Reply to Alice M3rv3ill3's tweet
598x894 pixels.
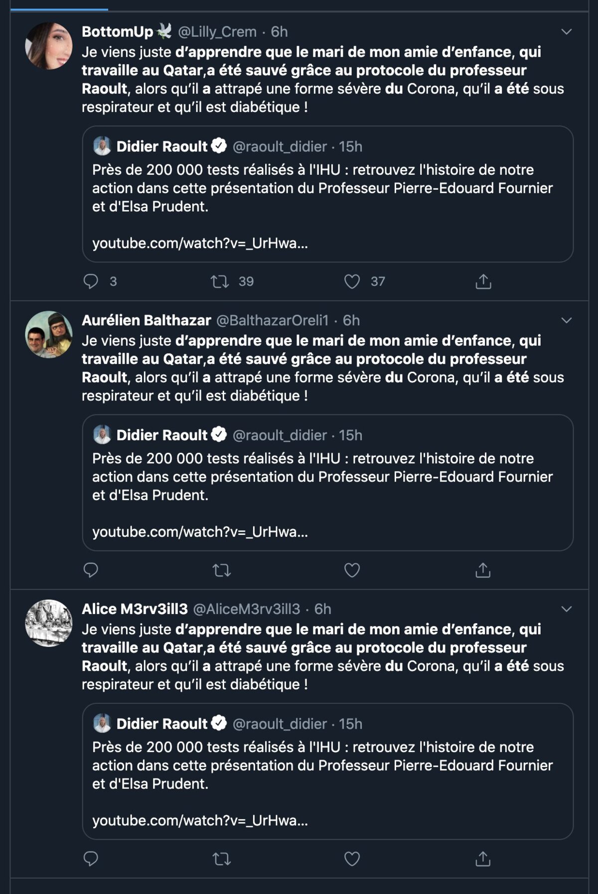(x=91, y=859)
